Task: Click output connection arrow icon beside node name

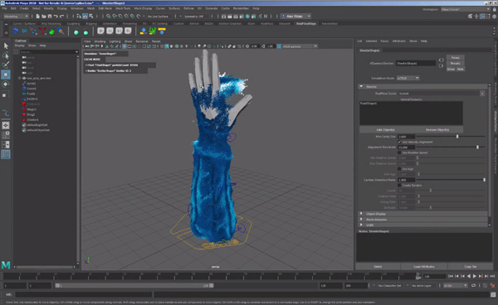Action: pyautogui.click(x=441, y=65)
